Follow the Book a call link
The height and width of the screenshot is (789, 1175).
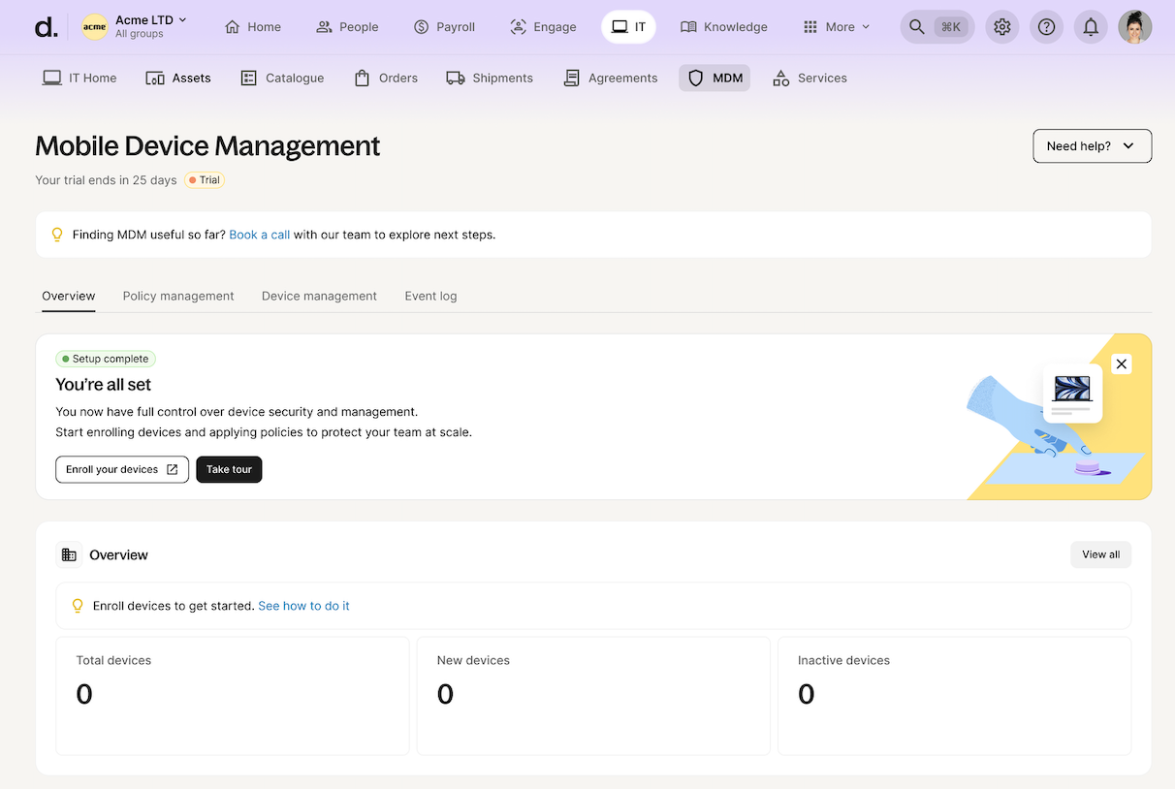coord(259,235)
